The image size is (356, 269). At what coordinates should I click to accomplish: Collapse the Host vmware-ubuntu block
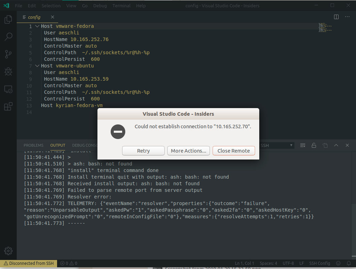coord(37,66)
